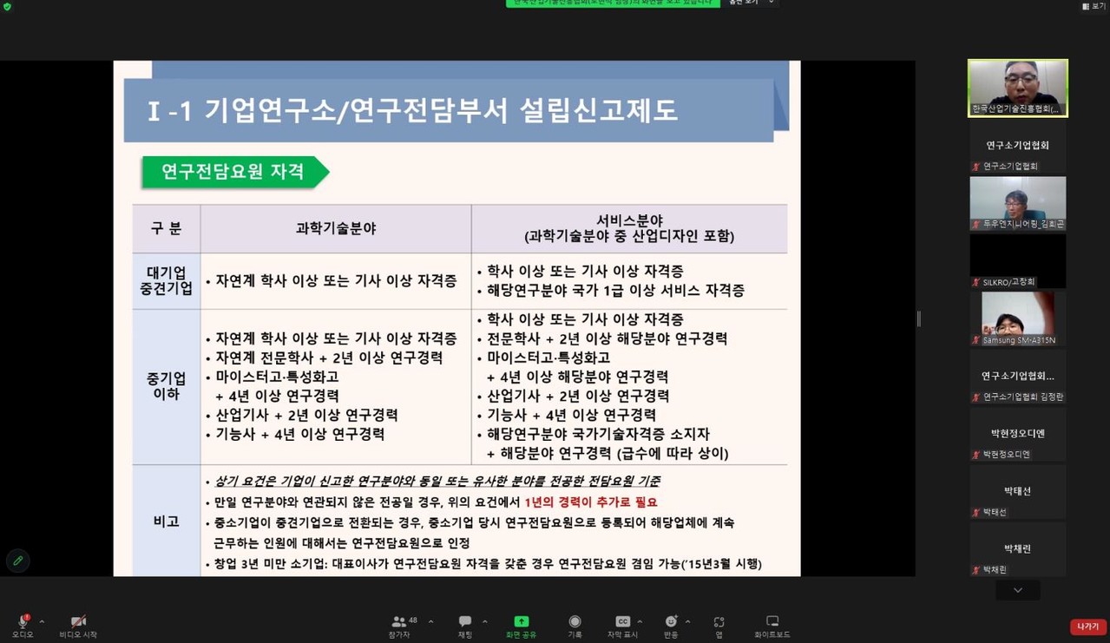The image size is (1110, 643).
Task: Select the 박태선 participant tile
Action: click(1018, 492)
